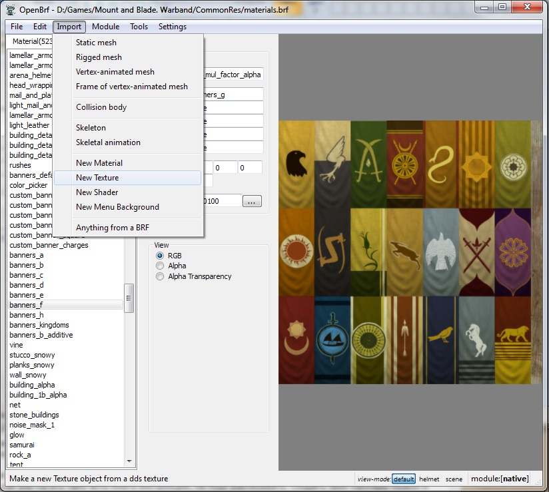
Task: Open the Tools menu
Action: (x=139, y=27)
